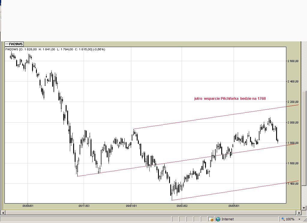This screenshot has width=307, height=223.
Task: Select the lower pitchfork trend line
Action: click(x=235, y=191)
